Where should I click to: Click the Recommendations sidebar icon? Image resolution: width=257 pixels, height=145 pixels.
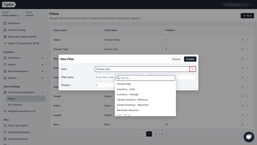point(5,71)
